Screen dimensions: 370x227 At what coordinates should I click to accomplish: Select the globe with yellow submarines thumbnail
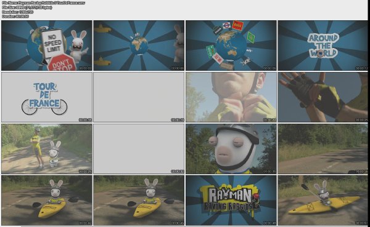(139, 46)
